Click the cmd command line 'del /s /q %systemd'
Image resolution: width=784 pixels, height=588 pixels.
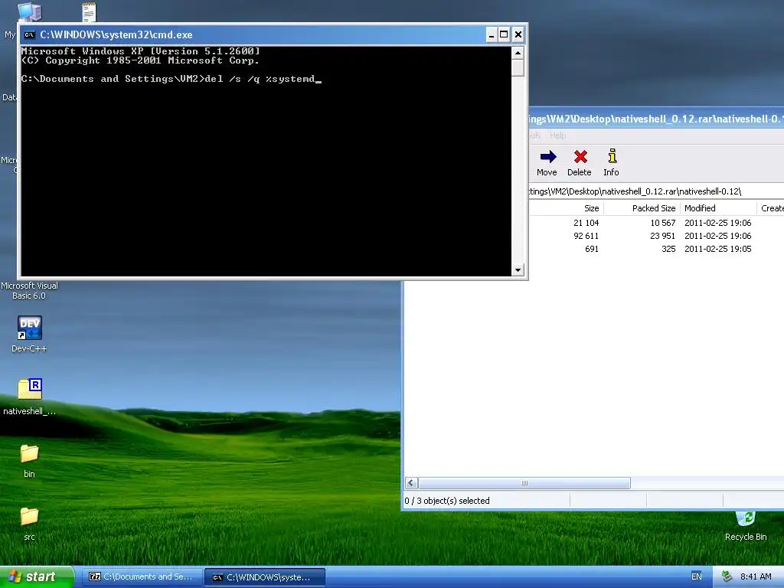260,79
